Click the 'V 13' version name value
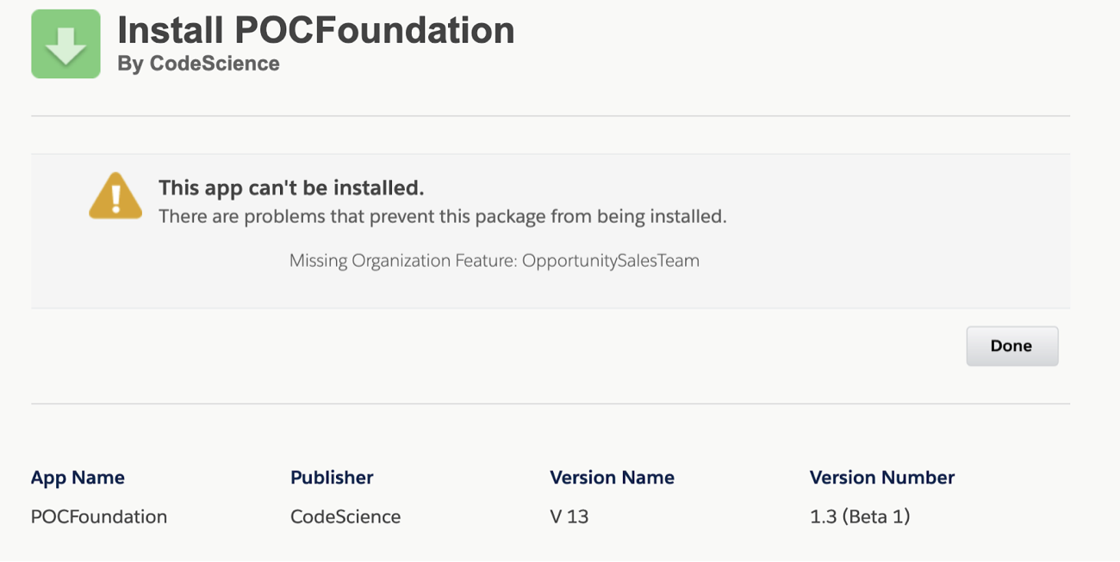 point(569,516)
